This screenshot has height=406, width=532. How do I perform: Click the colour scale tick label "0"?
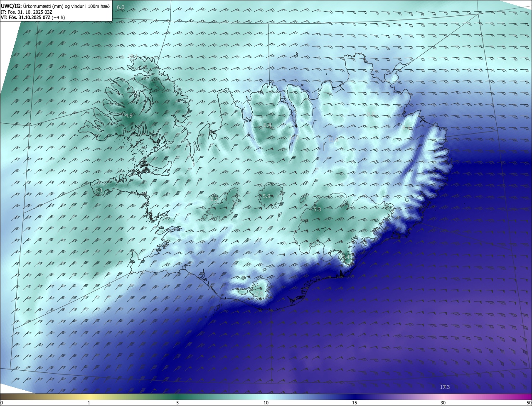pos(2,403)
